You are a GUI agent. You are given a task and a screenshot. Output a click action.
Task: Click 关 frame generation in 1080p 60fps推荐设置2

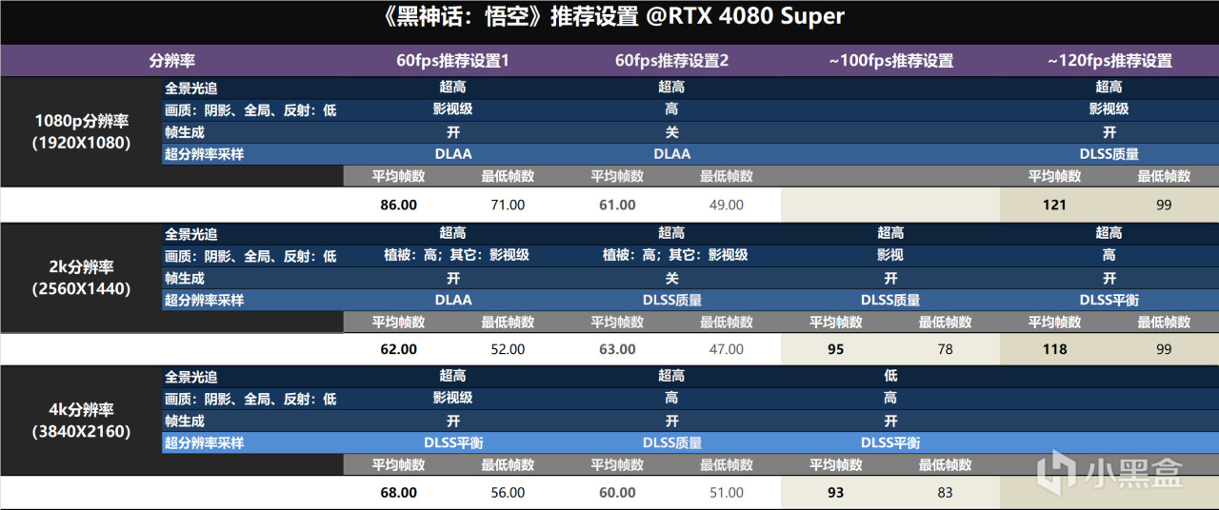point(671,131)
